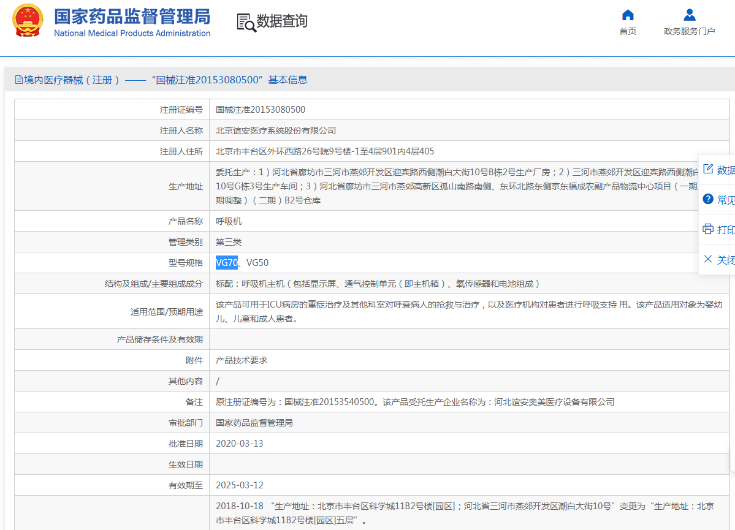The width and height of the screenshot is (735, 530).
Task: Click the 有效期至 row label
Action: [x=186, y=485]
